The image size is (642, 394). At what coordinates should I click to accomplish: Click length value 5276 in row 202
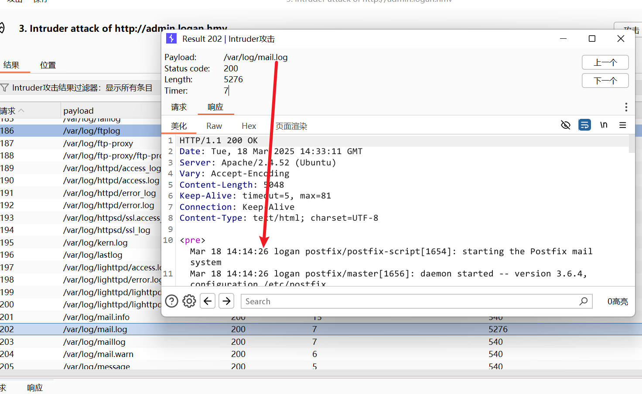pos(498,329)
